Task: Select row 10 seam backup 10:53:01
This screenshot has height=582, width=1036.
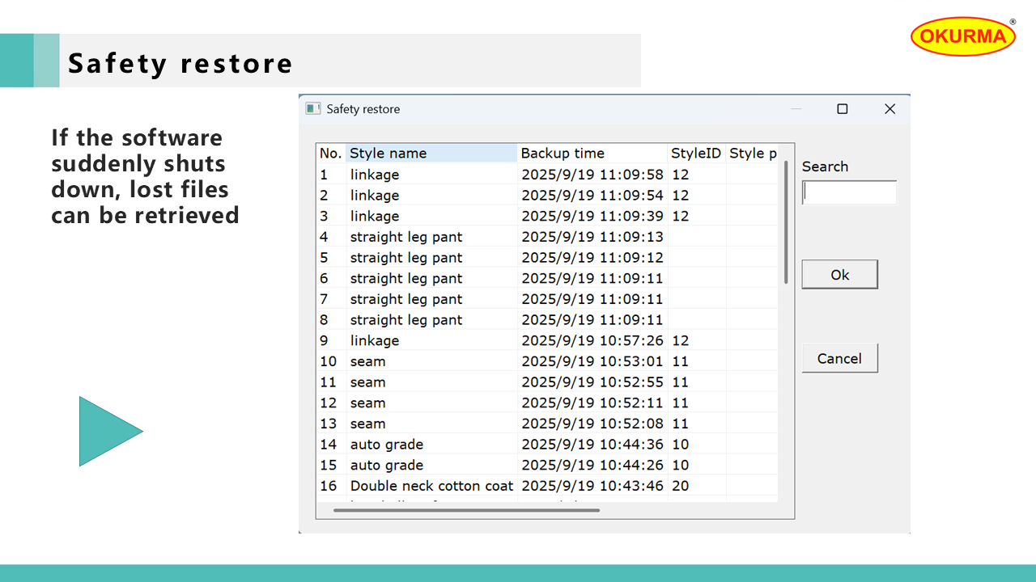Action: tap(368, 361)
